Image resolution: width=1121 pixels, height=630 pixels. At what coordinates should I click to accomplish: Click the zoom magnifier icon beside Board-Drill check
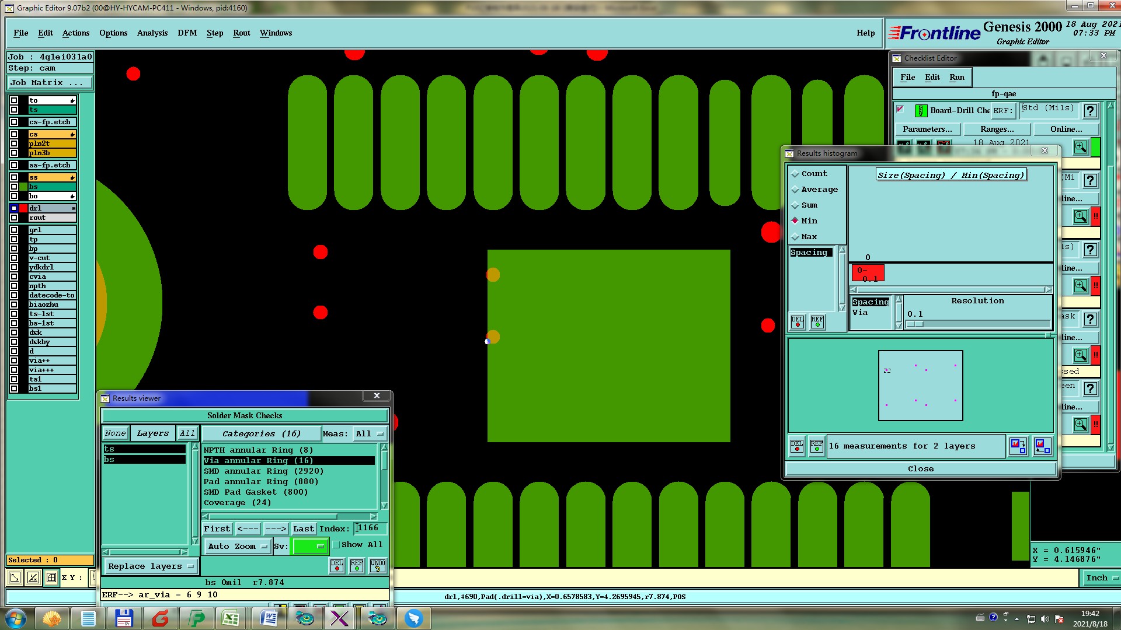1081,147
